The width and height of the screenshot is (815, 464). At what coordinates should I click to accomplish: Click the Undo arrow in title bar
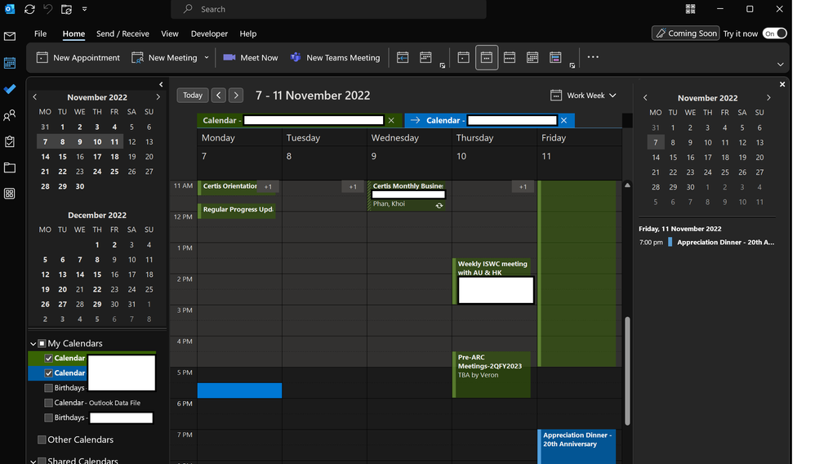48,9
